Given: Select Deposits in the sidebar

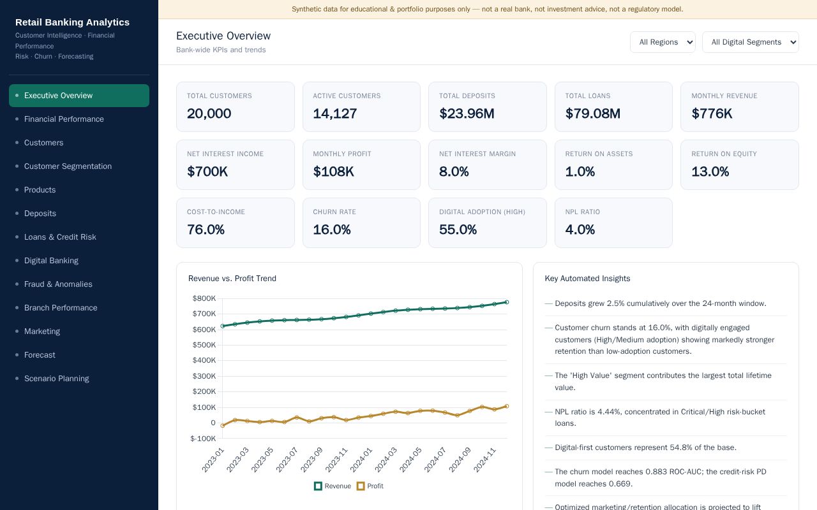Looking at the screenshot, I should pyautogui.click(x=79, y=214).
